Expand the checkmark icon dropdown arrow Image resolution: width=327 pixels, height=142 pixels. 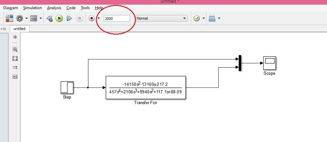point(204,18)
